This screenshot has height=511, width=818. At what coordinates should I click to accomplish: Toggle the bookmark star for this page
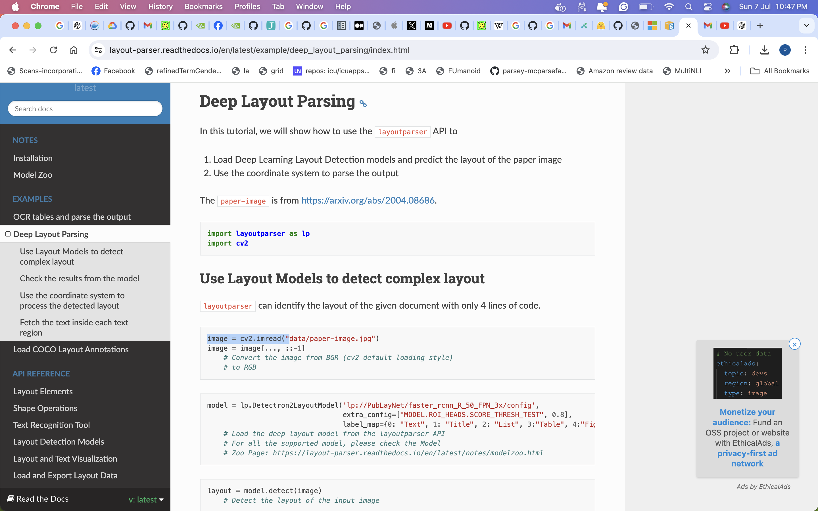(705, 50)
